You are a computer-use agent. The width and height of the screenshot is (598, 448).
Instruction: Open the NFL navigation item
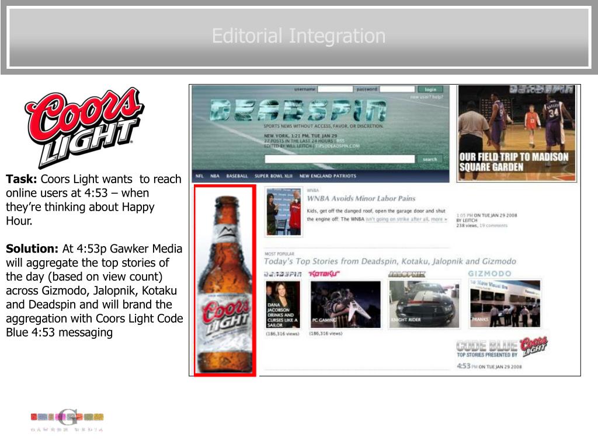(x=200, y=176)
